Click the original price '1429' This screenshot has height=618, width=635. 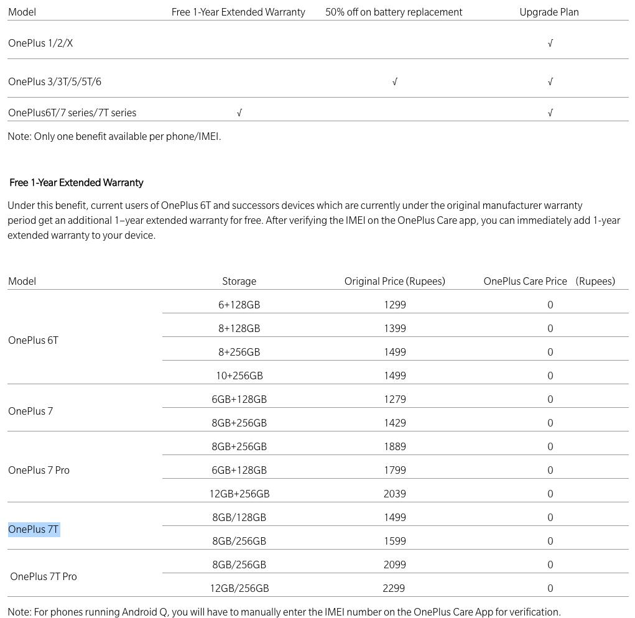395,423
